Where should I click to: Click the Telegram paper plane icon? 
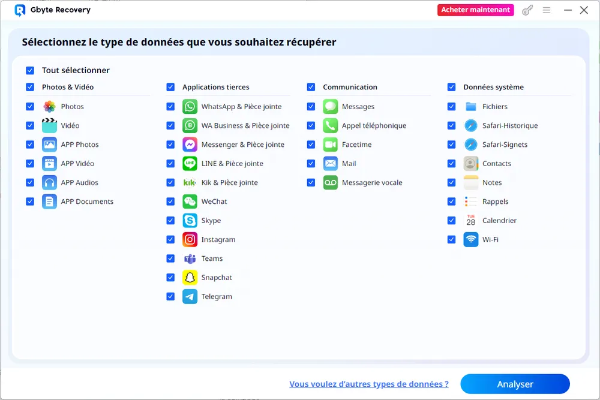point(190,297)
